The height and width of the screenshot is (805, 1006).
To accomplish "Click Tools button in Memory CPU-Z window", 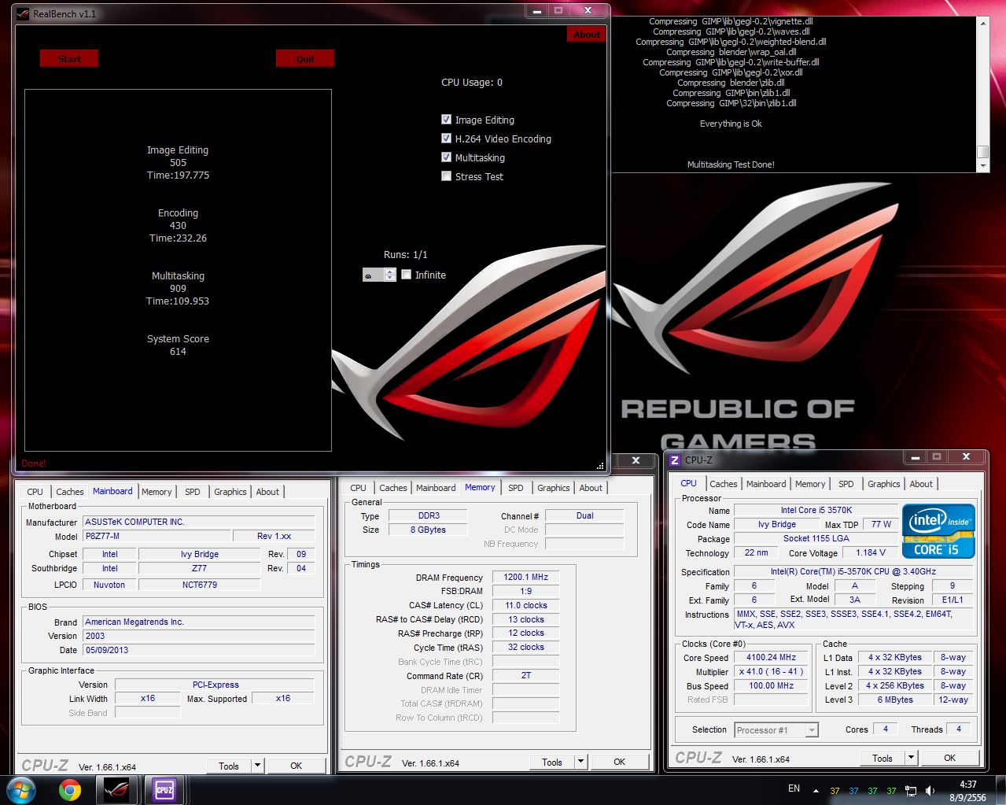I will point(552,762).
